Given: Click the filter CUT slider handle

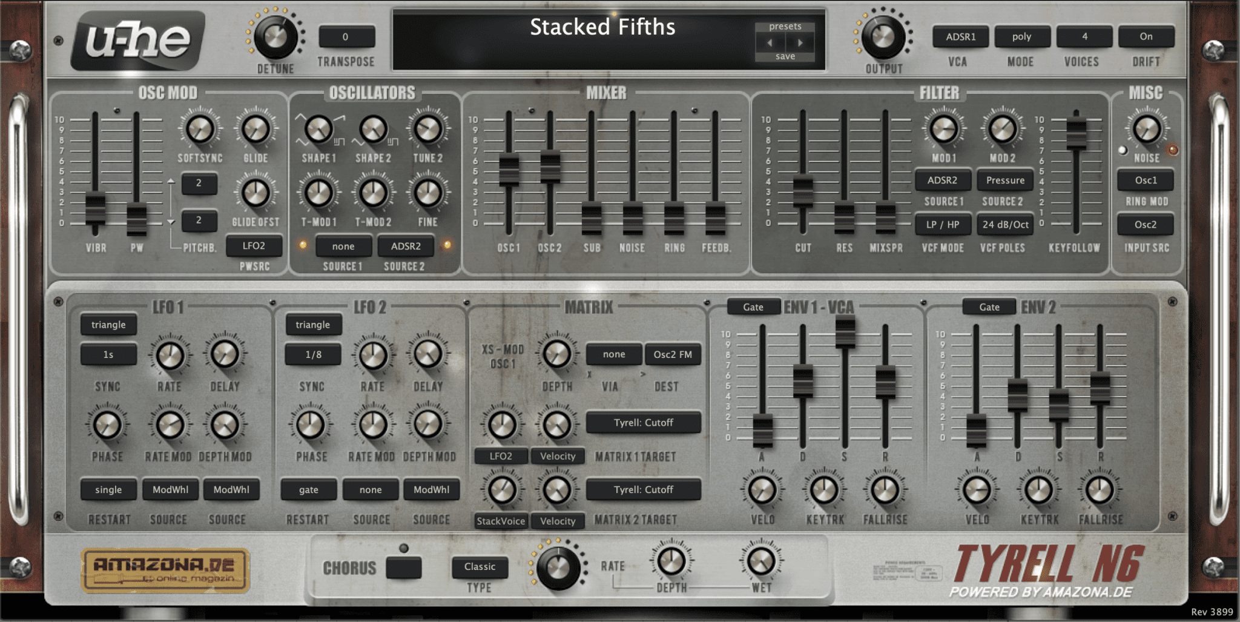Looking at the screenshot, I should (803, 191).
